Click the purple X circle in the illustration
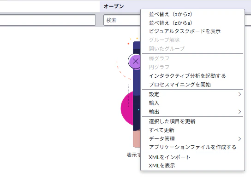Image resolution: width=251 pixels, height=189 pixels. click(134, 61)
